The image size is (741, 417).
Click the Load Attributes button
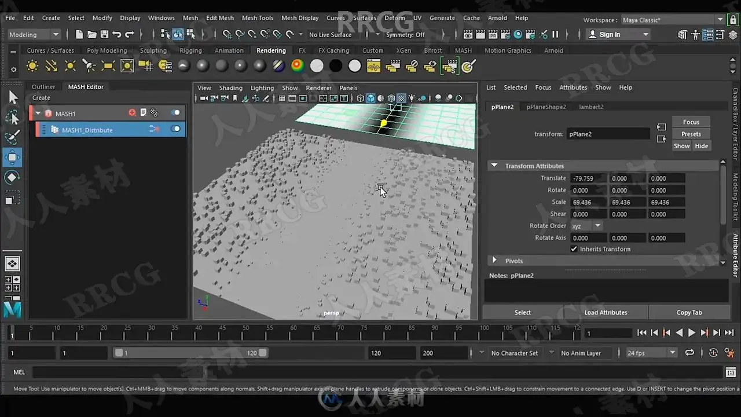[x=606, y=312]
